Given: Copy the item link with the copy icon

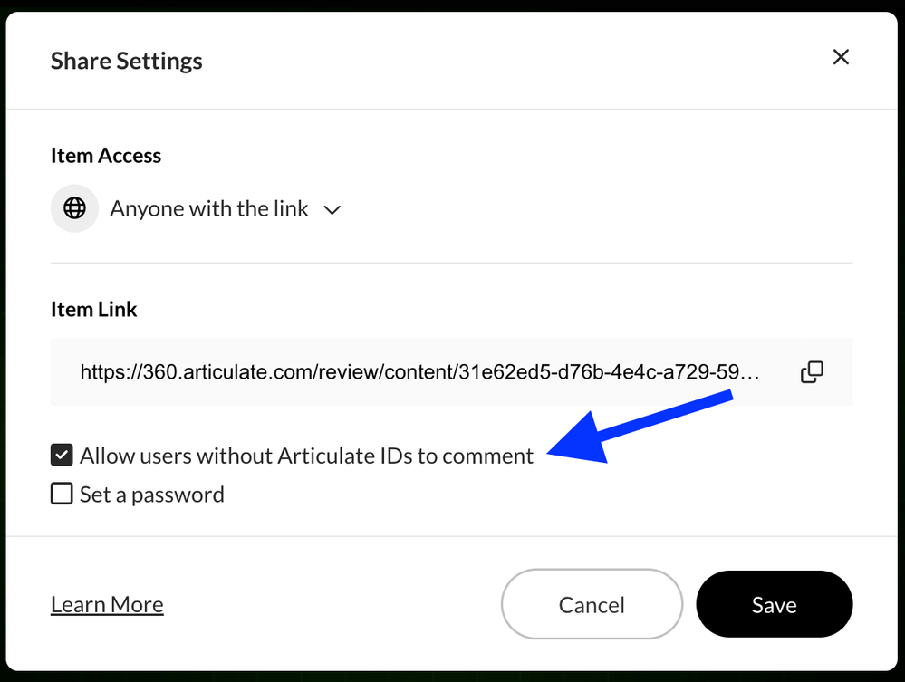Looking at the screenshot, I should click(x=812, y=371).
